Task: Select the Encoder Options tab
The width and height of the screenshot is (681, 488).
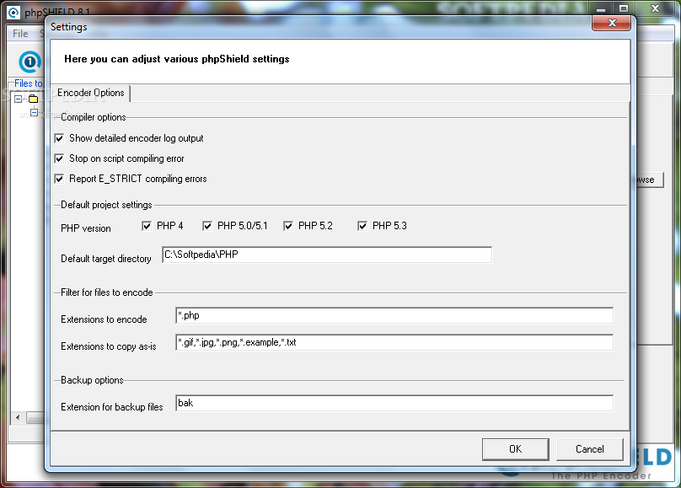Action: pyautogui.click(x=91, y=93)
